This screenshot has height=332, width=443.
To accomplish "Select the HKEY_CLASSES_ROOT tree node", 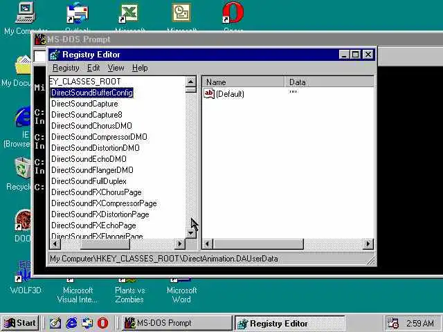I will [x=85, y=82].
